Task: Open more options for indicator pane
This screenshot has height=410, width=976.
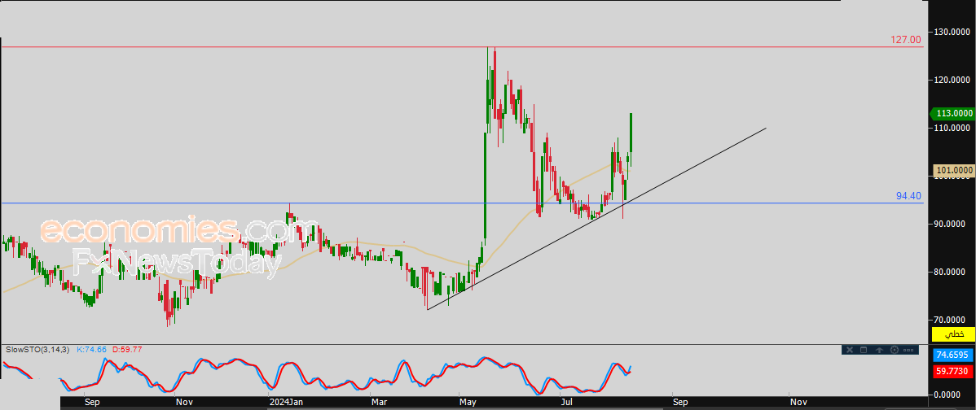Action: [908, 351]
